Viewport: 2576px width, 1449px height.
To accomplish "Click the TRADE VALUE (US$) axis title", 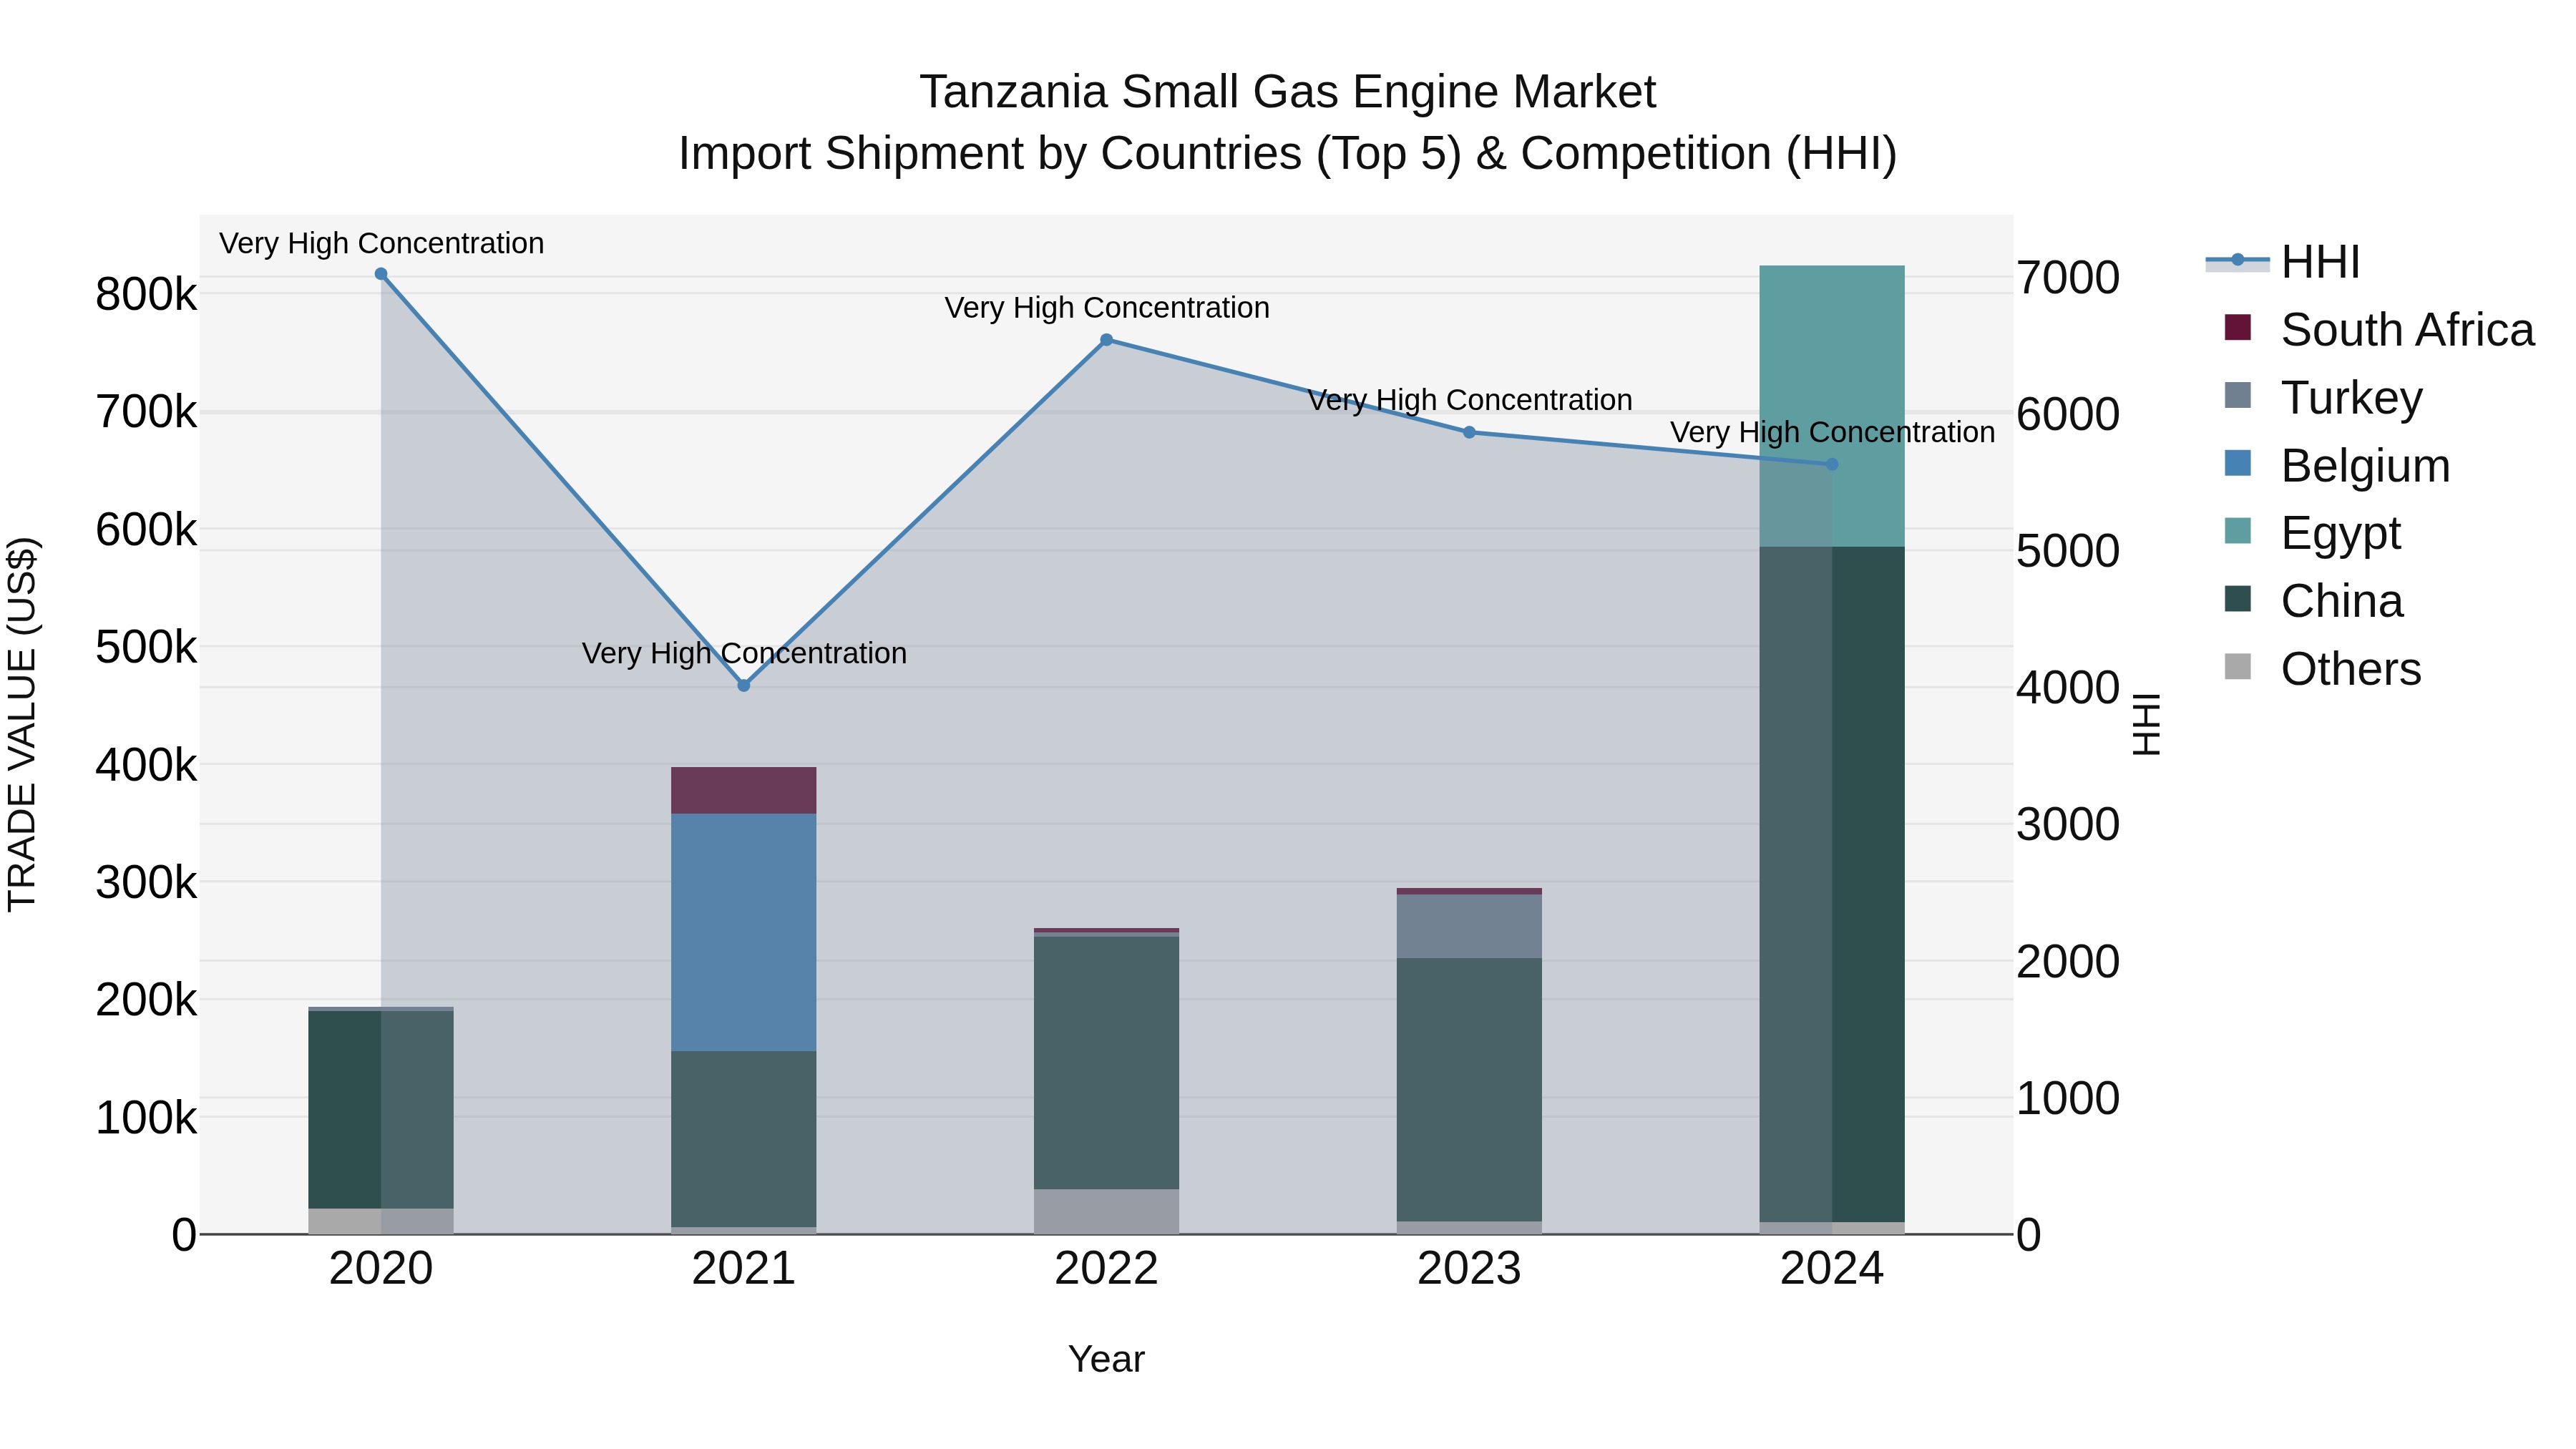I will pos(22,724).
